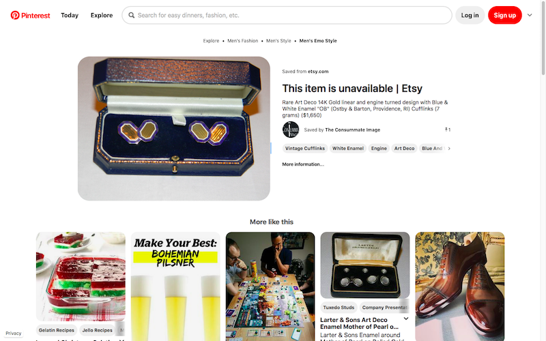Click the Log in button

click(x=470, y=15)
